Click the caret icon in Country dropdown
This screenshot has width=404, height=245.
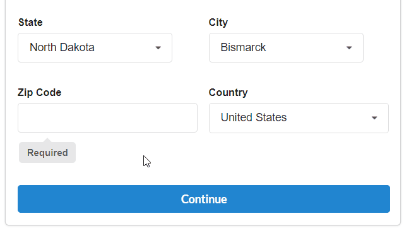pyautogui.click(x=374, y=118)
